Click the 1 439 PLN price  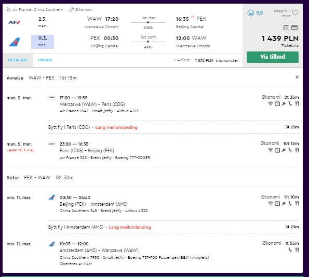tap(280, 38)
